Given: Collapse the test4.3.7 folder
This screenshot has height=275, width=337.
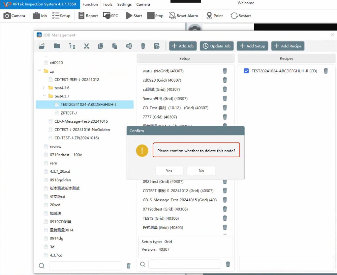Looking at the screenshot, I should click(44, 96).
